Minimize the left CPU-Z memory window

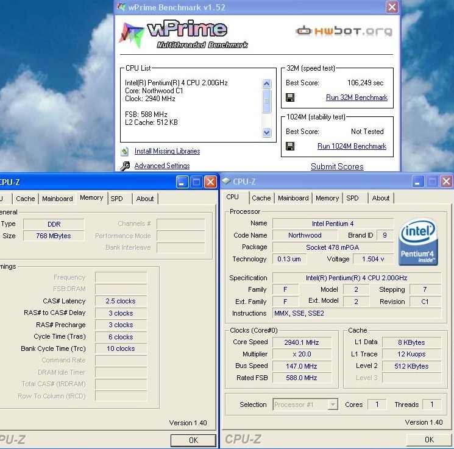pyautogui.click(x=182, y=182)
